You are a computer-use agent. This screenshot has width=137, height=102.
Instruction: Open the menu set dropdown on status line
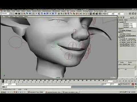pos(6,14)
